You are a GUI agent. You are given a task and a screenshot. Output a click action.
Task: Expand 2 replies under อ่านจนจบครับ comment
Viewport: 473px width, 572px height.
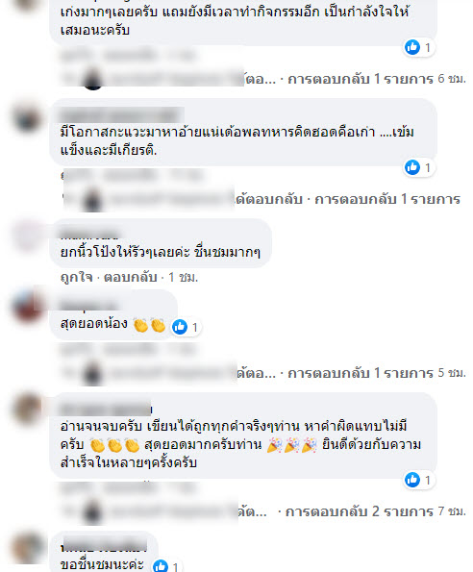360,511
